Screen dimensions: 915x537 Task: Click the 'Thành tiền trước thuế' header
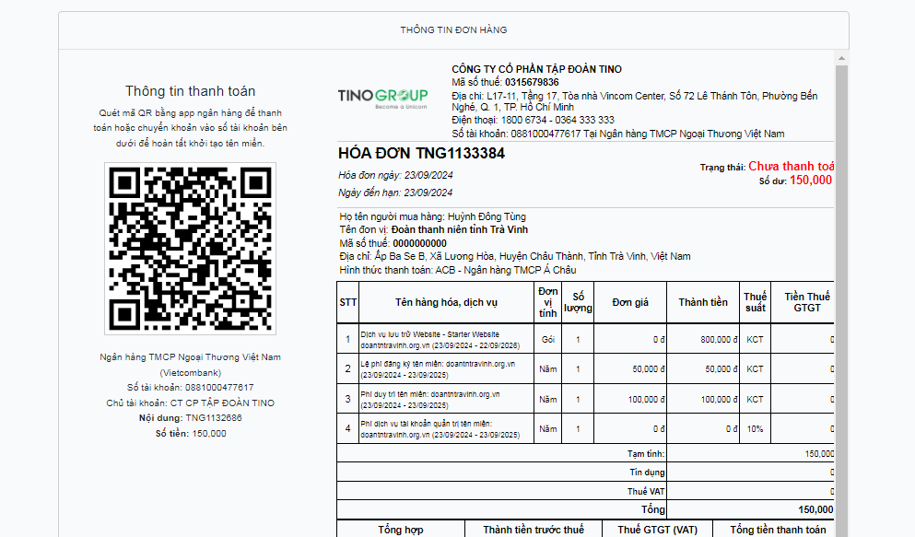(x=534, y=530)
